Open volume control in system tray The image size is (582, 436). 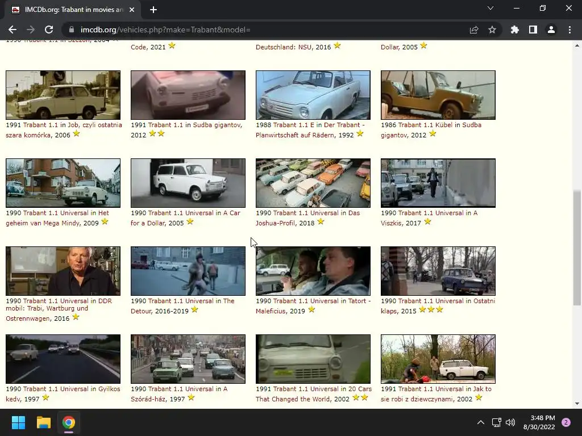[x=510, y=422]
